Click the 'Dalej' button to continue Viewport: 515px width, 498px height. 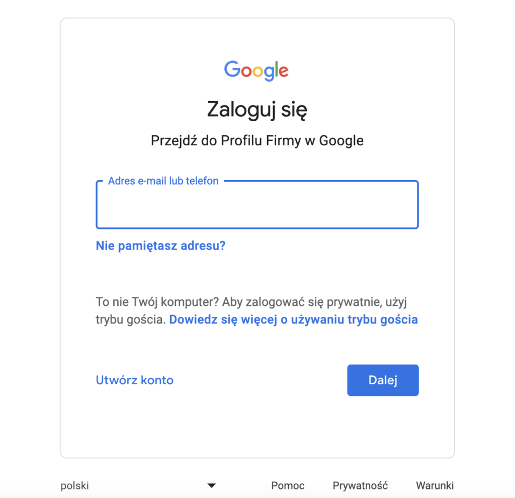pos(383,380)
